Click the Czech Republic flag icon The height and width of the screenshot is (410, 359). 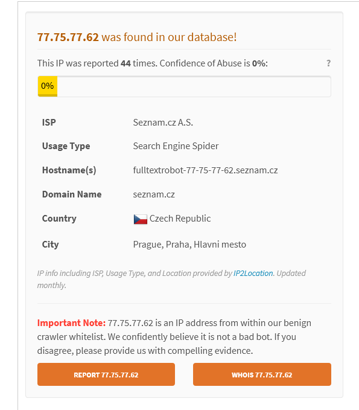coord(141,219)
